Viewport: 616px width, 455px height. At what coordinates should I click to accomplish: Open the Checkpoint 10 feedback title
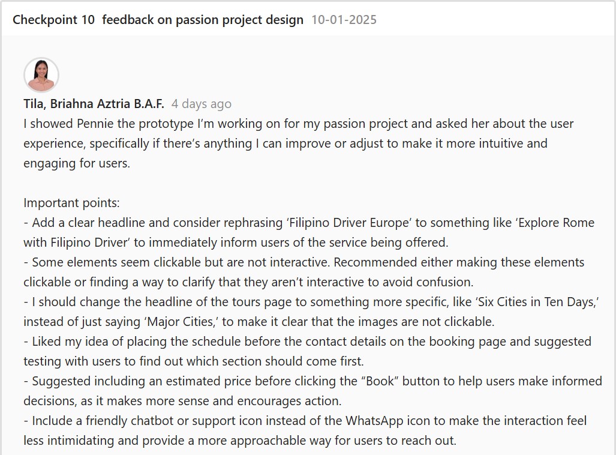pyautogui.click(x=158, y=20)
